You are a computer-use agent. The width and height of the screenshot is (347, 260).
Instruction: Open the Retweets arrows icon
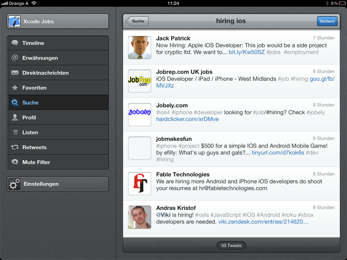15,147
